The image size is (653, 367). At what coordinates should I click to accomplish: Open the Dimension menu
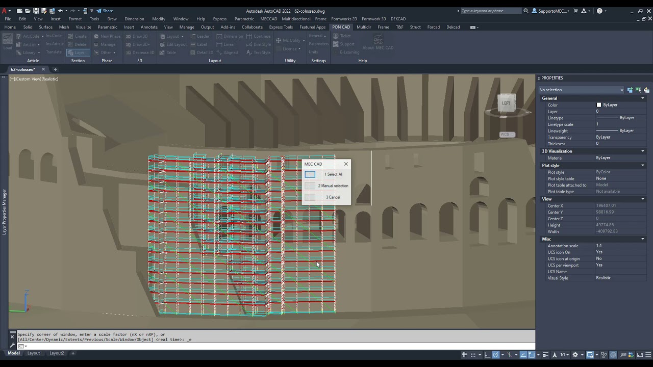(x=134, y=19)
